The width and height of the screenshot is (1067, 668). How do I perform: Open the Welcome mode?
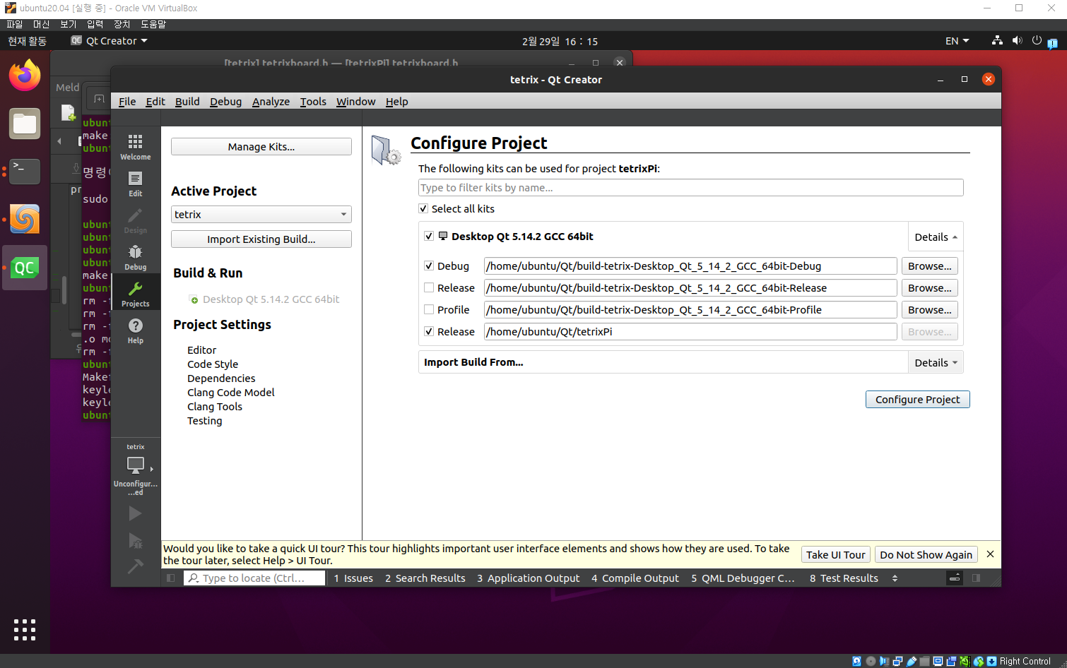[x=135, y=147]
